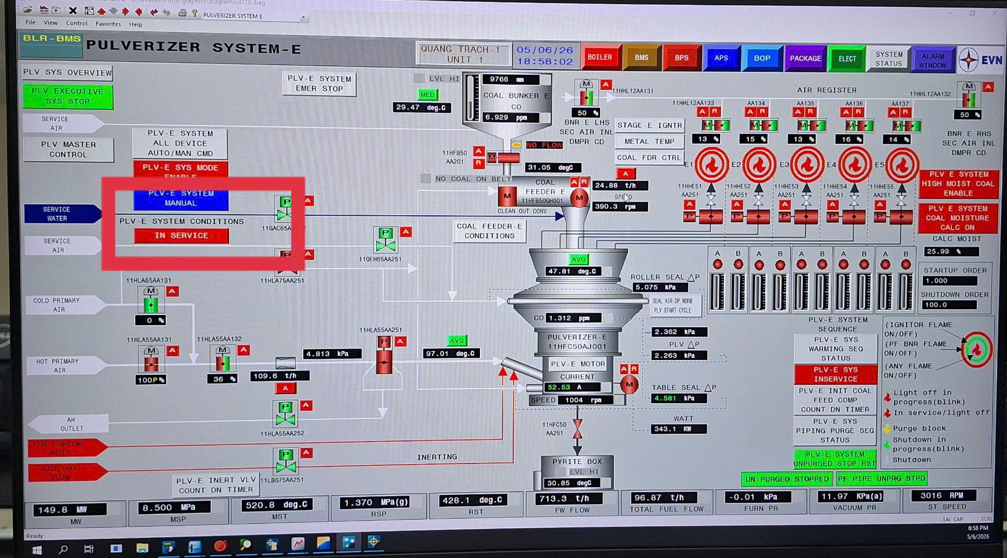Viewport: 1007px width, 558px height.
Task: Click the EVN logo
Action: (x=980, y=59)
